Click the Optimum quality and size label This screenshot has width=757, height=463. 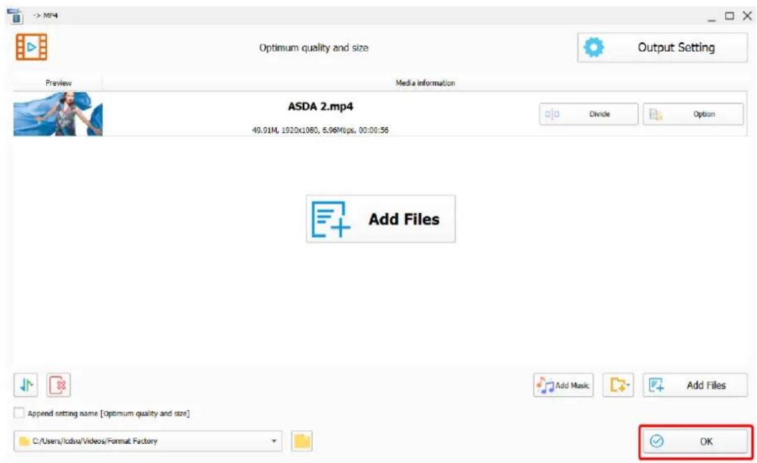click(x=314, y=48)
